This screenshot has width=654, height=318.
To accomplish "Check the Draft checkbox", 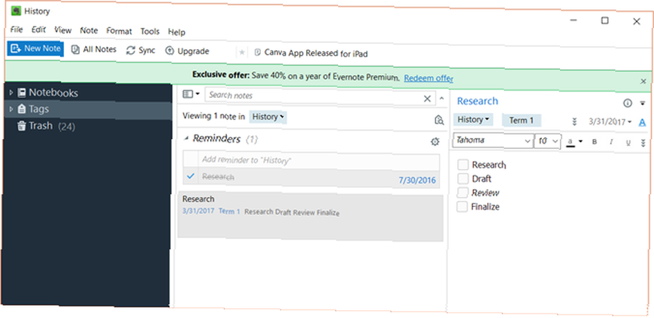I will 463,178.
